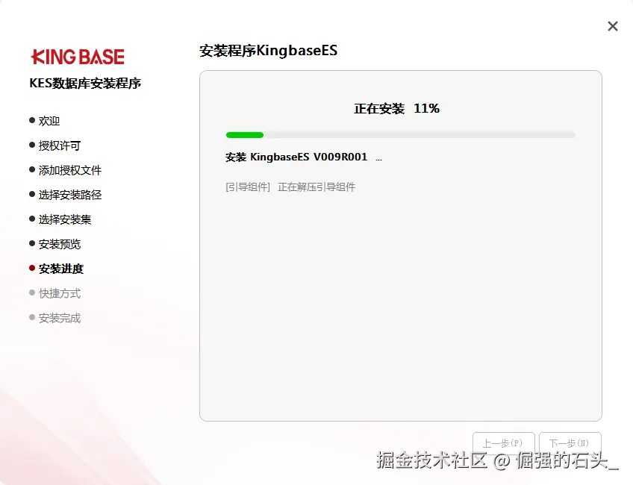Viewport: 633px width, 485px height.
Task: Click the 正在安装 11% status text
Action: pyautogui.click(x=396, y=108)
